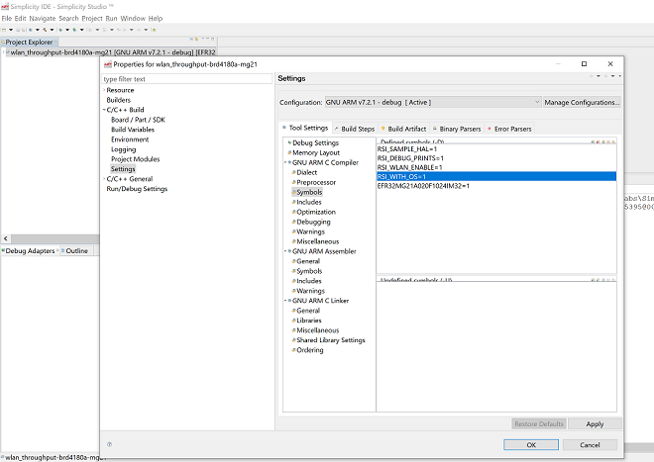
Task: Open the Configuration dropdown
Action: coord(433,102)
